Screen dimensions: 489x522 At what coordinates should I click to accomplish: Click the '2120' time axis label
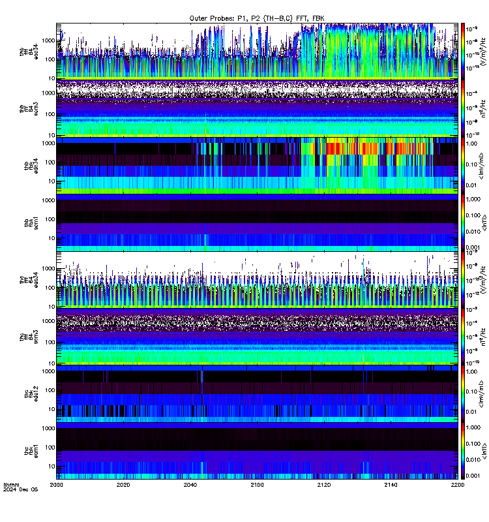pyautogui.click(x=324, y=485)
